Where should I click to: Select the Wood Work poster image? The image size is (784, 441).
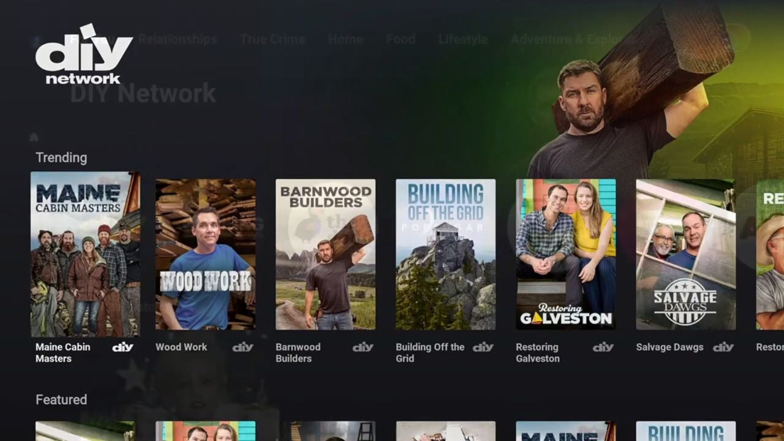(x=205, y=254)
